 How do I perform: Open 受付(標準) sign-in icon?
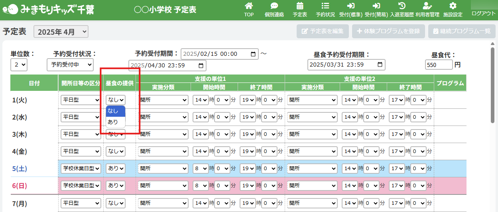click(x=351, y=6)
